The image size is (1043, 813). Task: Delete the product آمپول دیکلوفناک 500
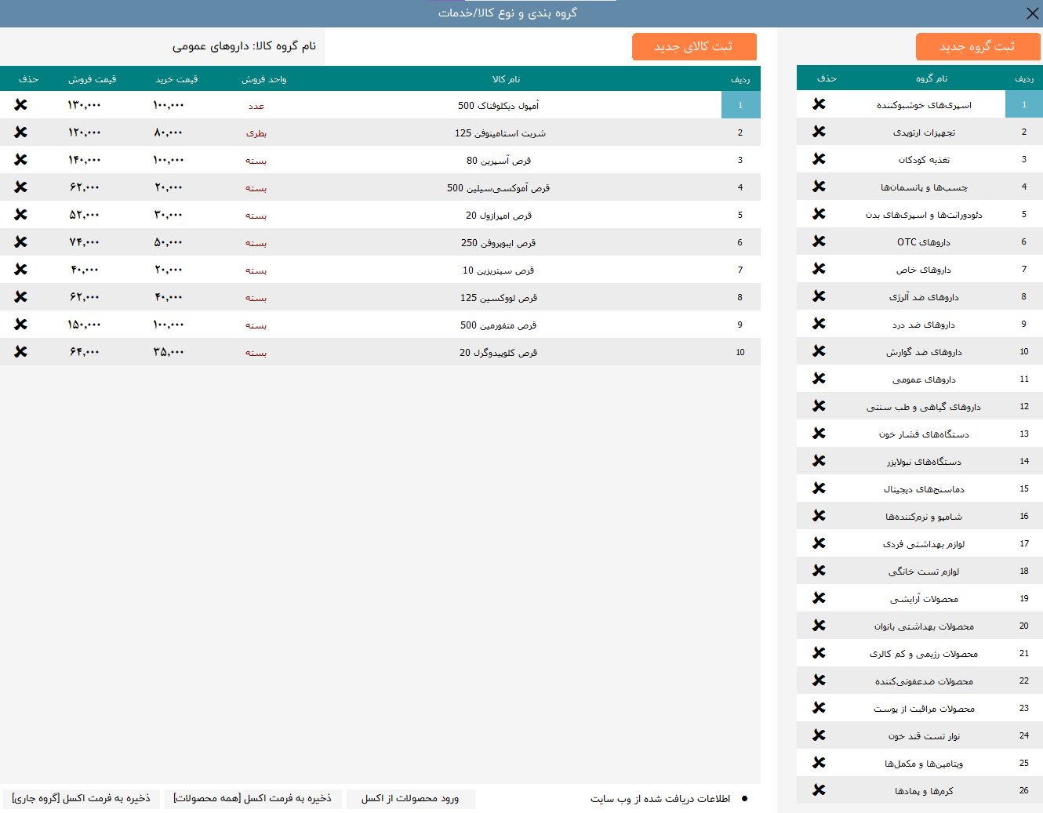pos(20,105)
